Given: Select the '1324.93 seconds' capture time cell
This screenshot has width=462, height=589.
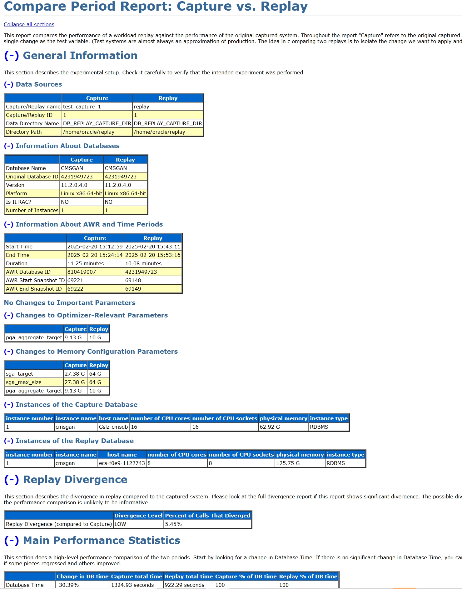Looking at the screenshot, I should click(137, 585).
